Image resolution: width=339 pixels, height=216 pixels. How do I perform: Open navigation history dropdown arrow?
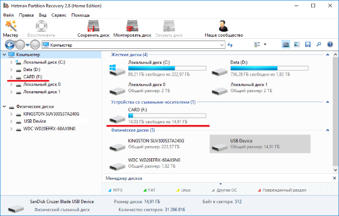coord(27,45)
